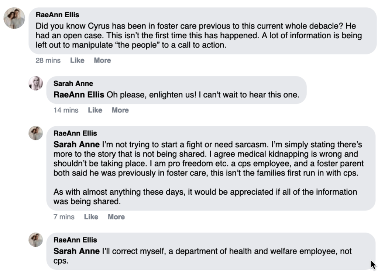Viewport: 378px width, 272px height.
Task: Open the Sarah Anne mention in the last comment
Action: point(76,251)
